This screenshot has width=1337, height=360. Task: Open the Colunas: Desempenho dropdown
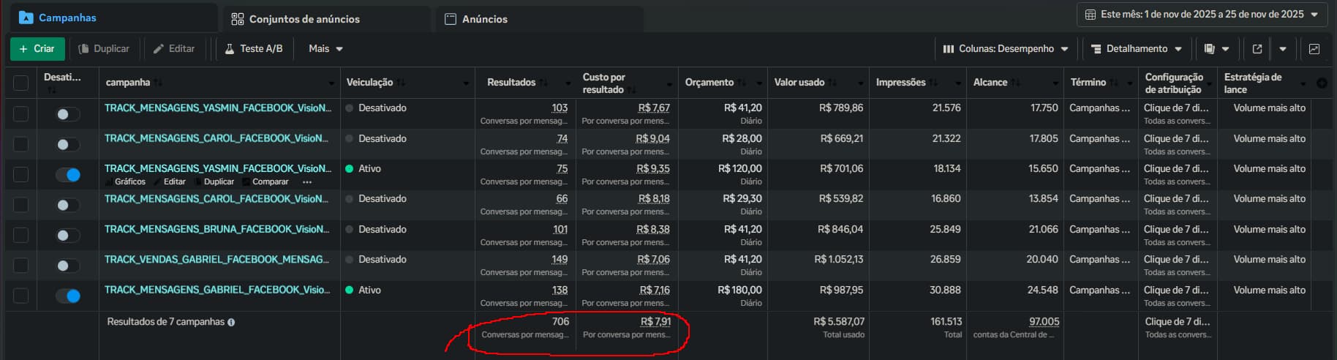click(1006, 49)
